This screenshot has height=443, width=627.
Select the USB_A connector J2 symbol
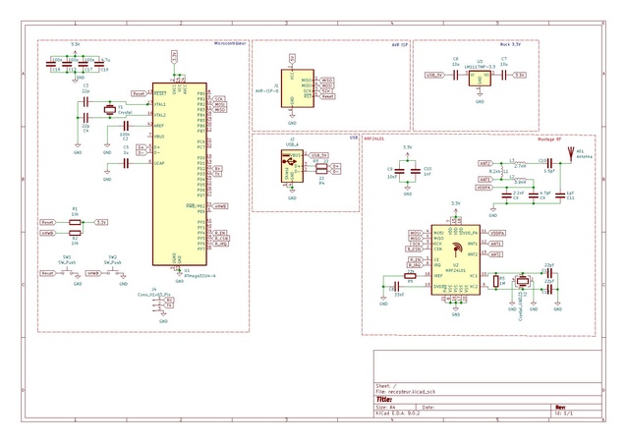point(292,166)
